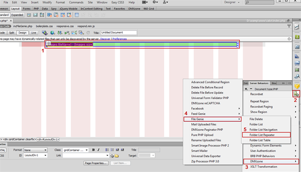This screenshot has height=172, width=301.
Task: Open the code search magnifier panel icon
Action: click(x=297, y=77)
